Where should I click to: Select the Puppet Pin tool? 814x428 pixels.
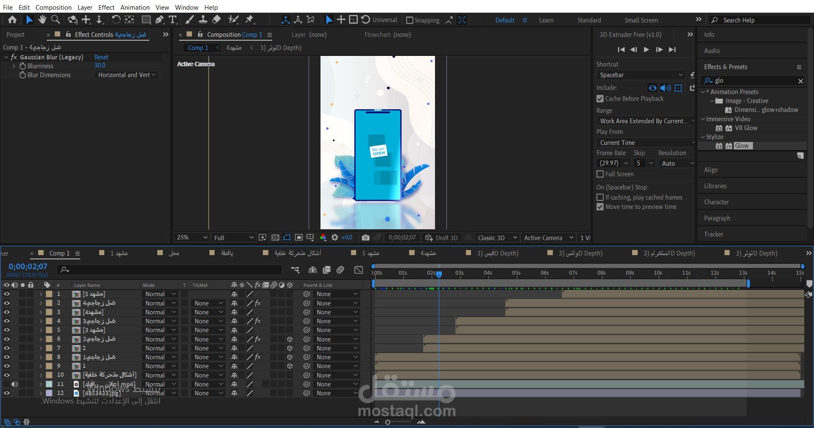point(250,19)
